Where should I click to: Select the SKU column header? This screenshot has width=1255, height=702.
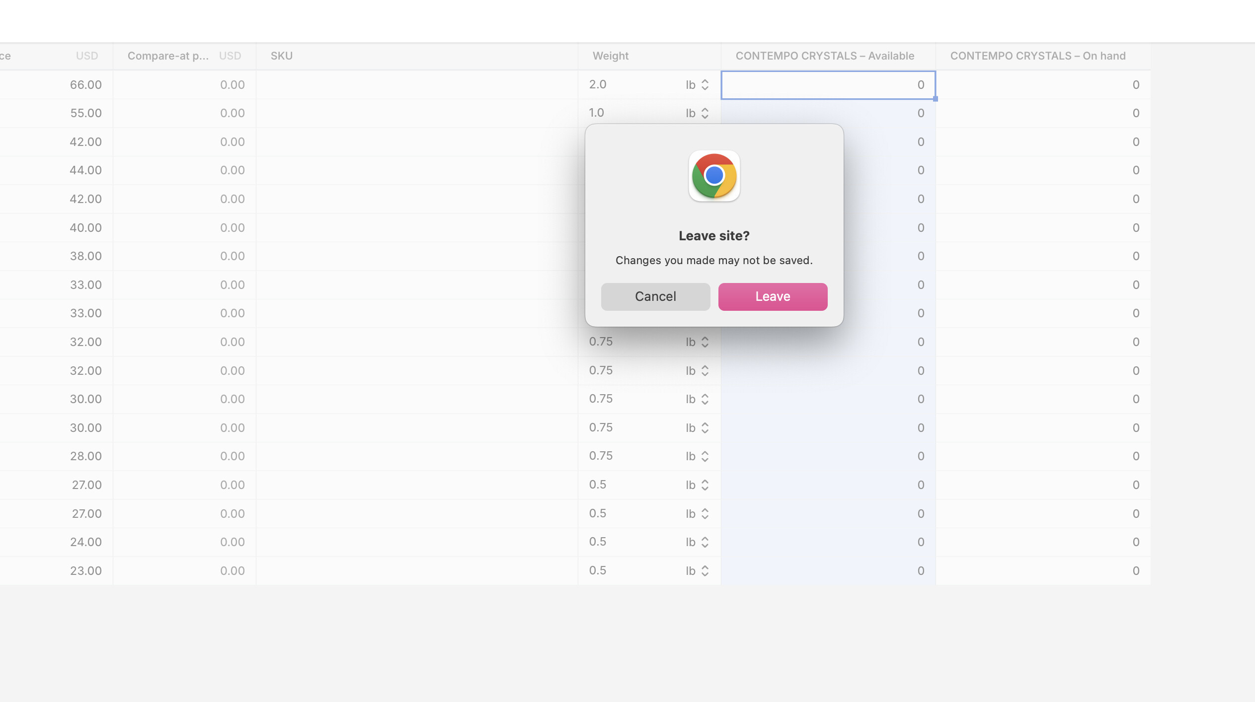tap(282, 56)
